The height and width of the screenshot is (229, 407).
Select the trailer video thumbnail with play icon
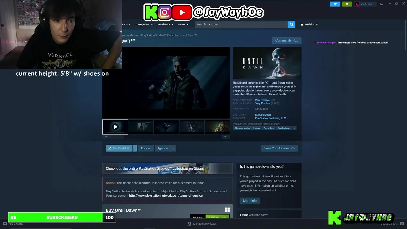click(x=115, y=127)
